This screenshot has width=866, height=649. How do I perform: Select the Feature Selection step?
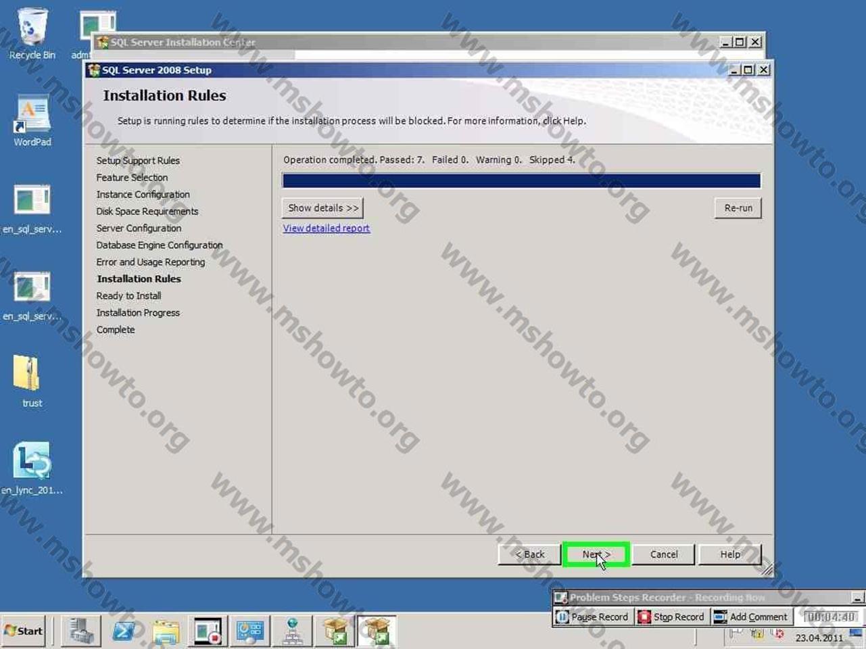tap(132, 177)
